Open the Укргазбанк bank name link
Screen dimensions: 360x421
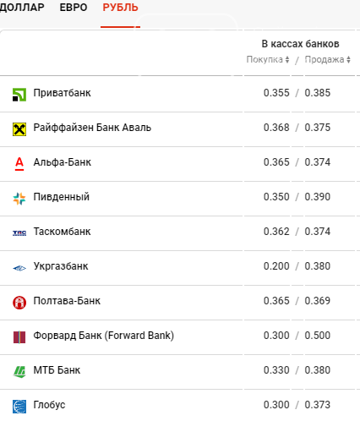pos(61,266)
